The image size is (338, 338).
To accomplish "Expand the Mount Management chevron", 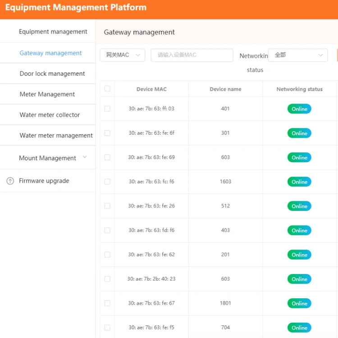I will click(84, 157).
